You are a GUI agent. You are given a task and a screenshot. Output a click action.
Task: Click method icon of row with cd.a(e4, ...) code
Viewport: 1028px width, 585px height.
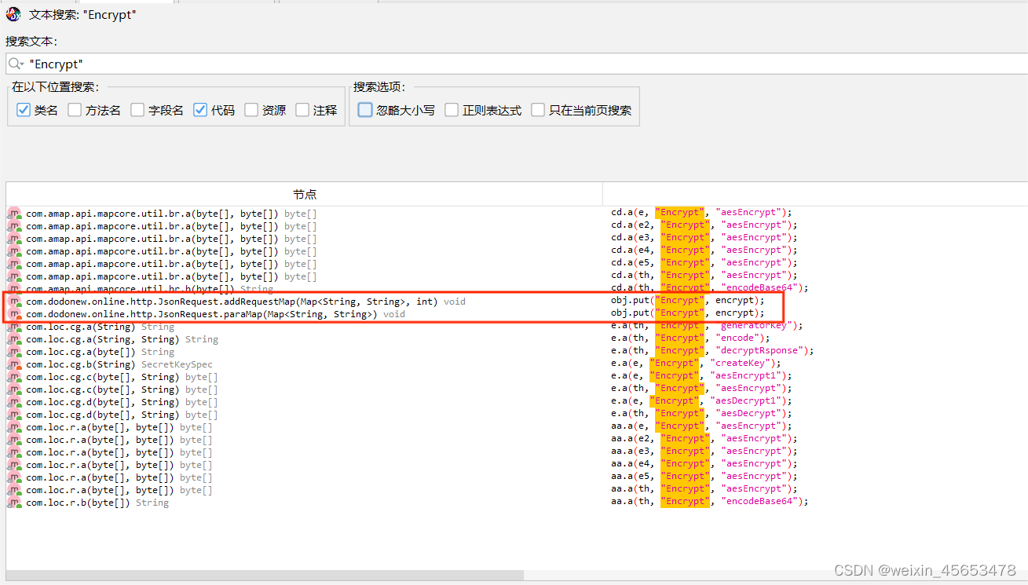click(15, 251)
